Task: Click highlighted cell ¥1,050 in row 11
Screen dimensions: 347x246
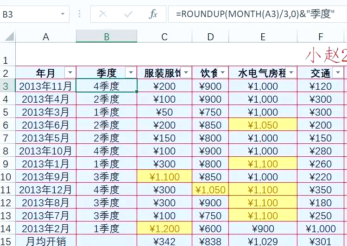Action: pos(210,189)
